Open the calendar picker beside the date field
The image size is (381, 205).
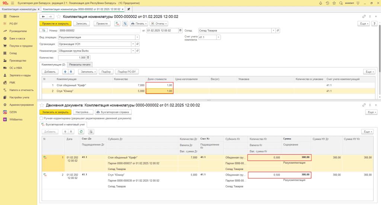[x=181, y=31]
